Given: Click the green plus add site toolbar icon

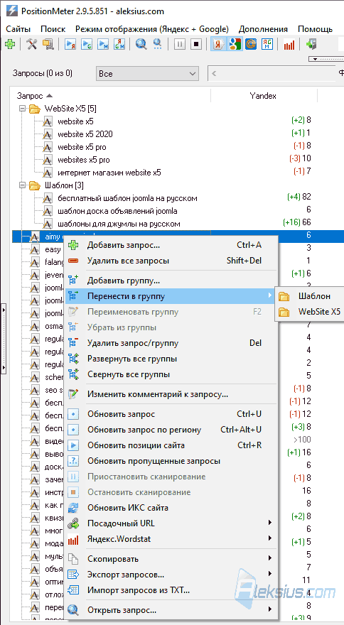Looking at the screenshot, I should 10,44.
